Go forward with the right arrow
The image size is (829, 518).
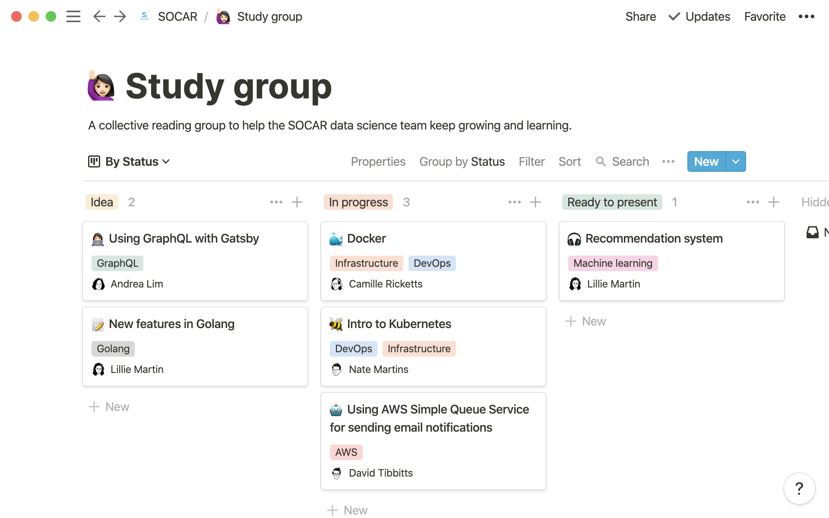pyautogui.click(x=120, y=16)
